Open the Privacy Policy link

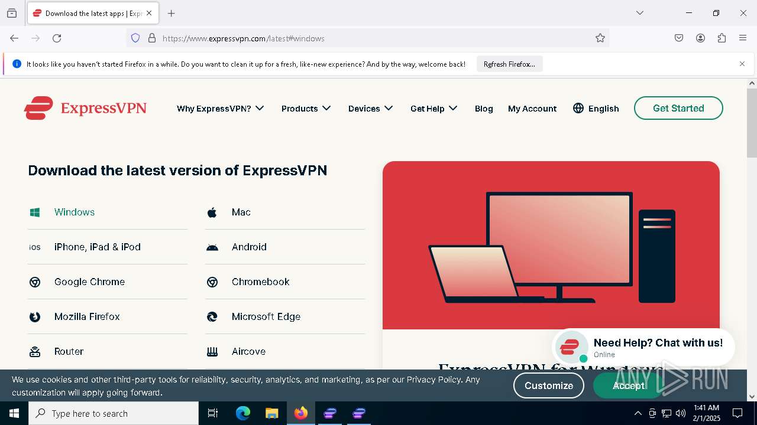coord(434,380)
